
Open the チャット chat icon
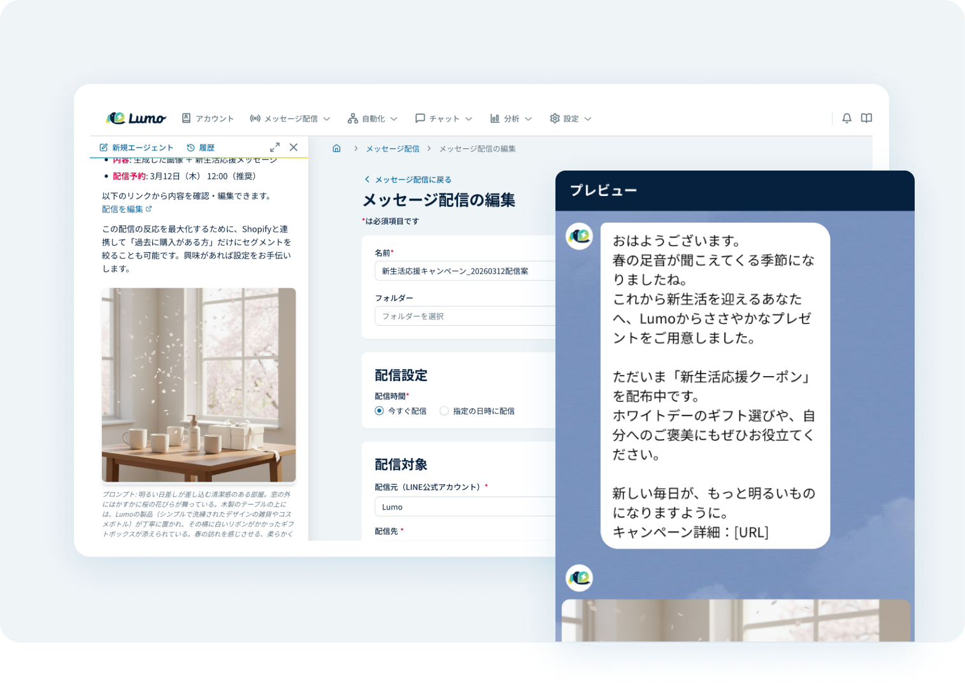click(420, 118)
